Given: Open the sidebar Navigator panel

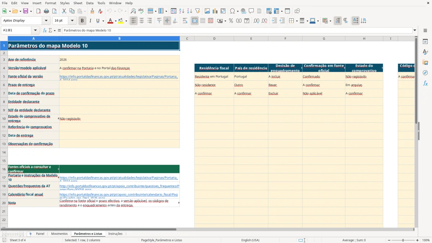Looking at the screenshot, I should (425, 73).
